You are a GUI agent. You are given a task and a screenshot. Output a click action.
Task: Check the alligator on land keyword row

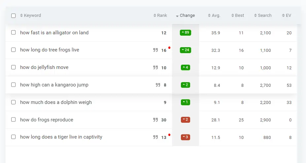(x=14, y=32)
